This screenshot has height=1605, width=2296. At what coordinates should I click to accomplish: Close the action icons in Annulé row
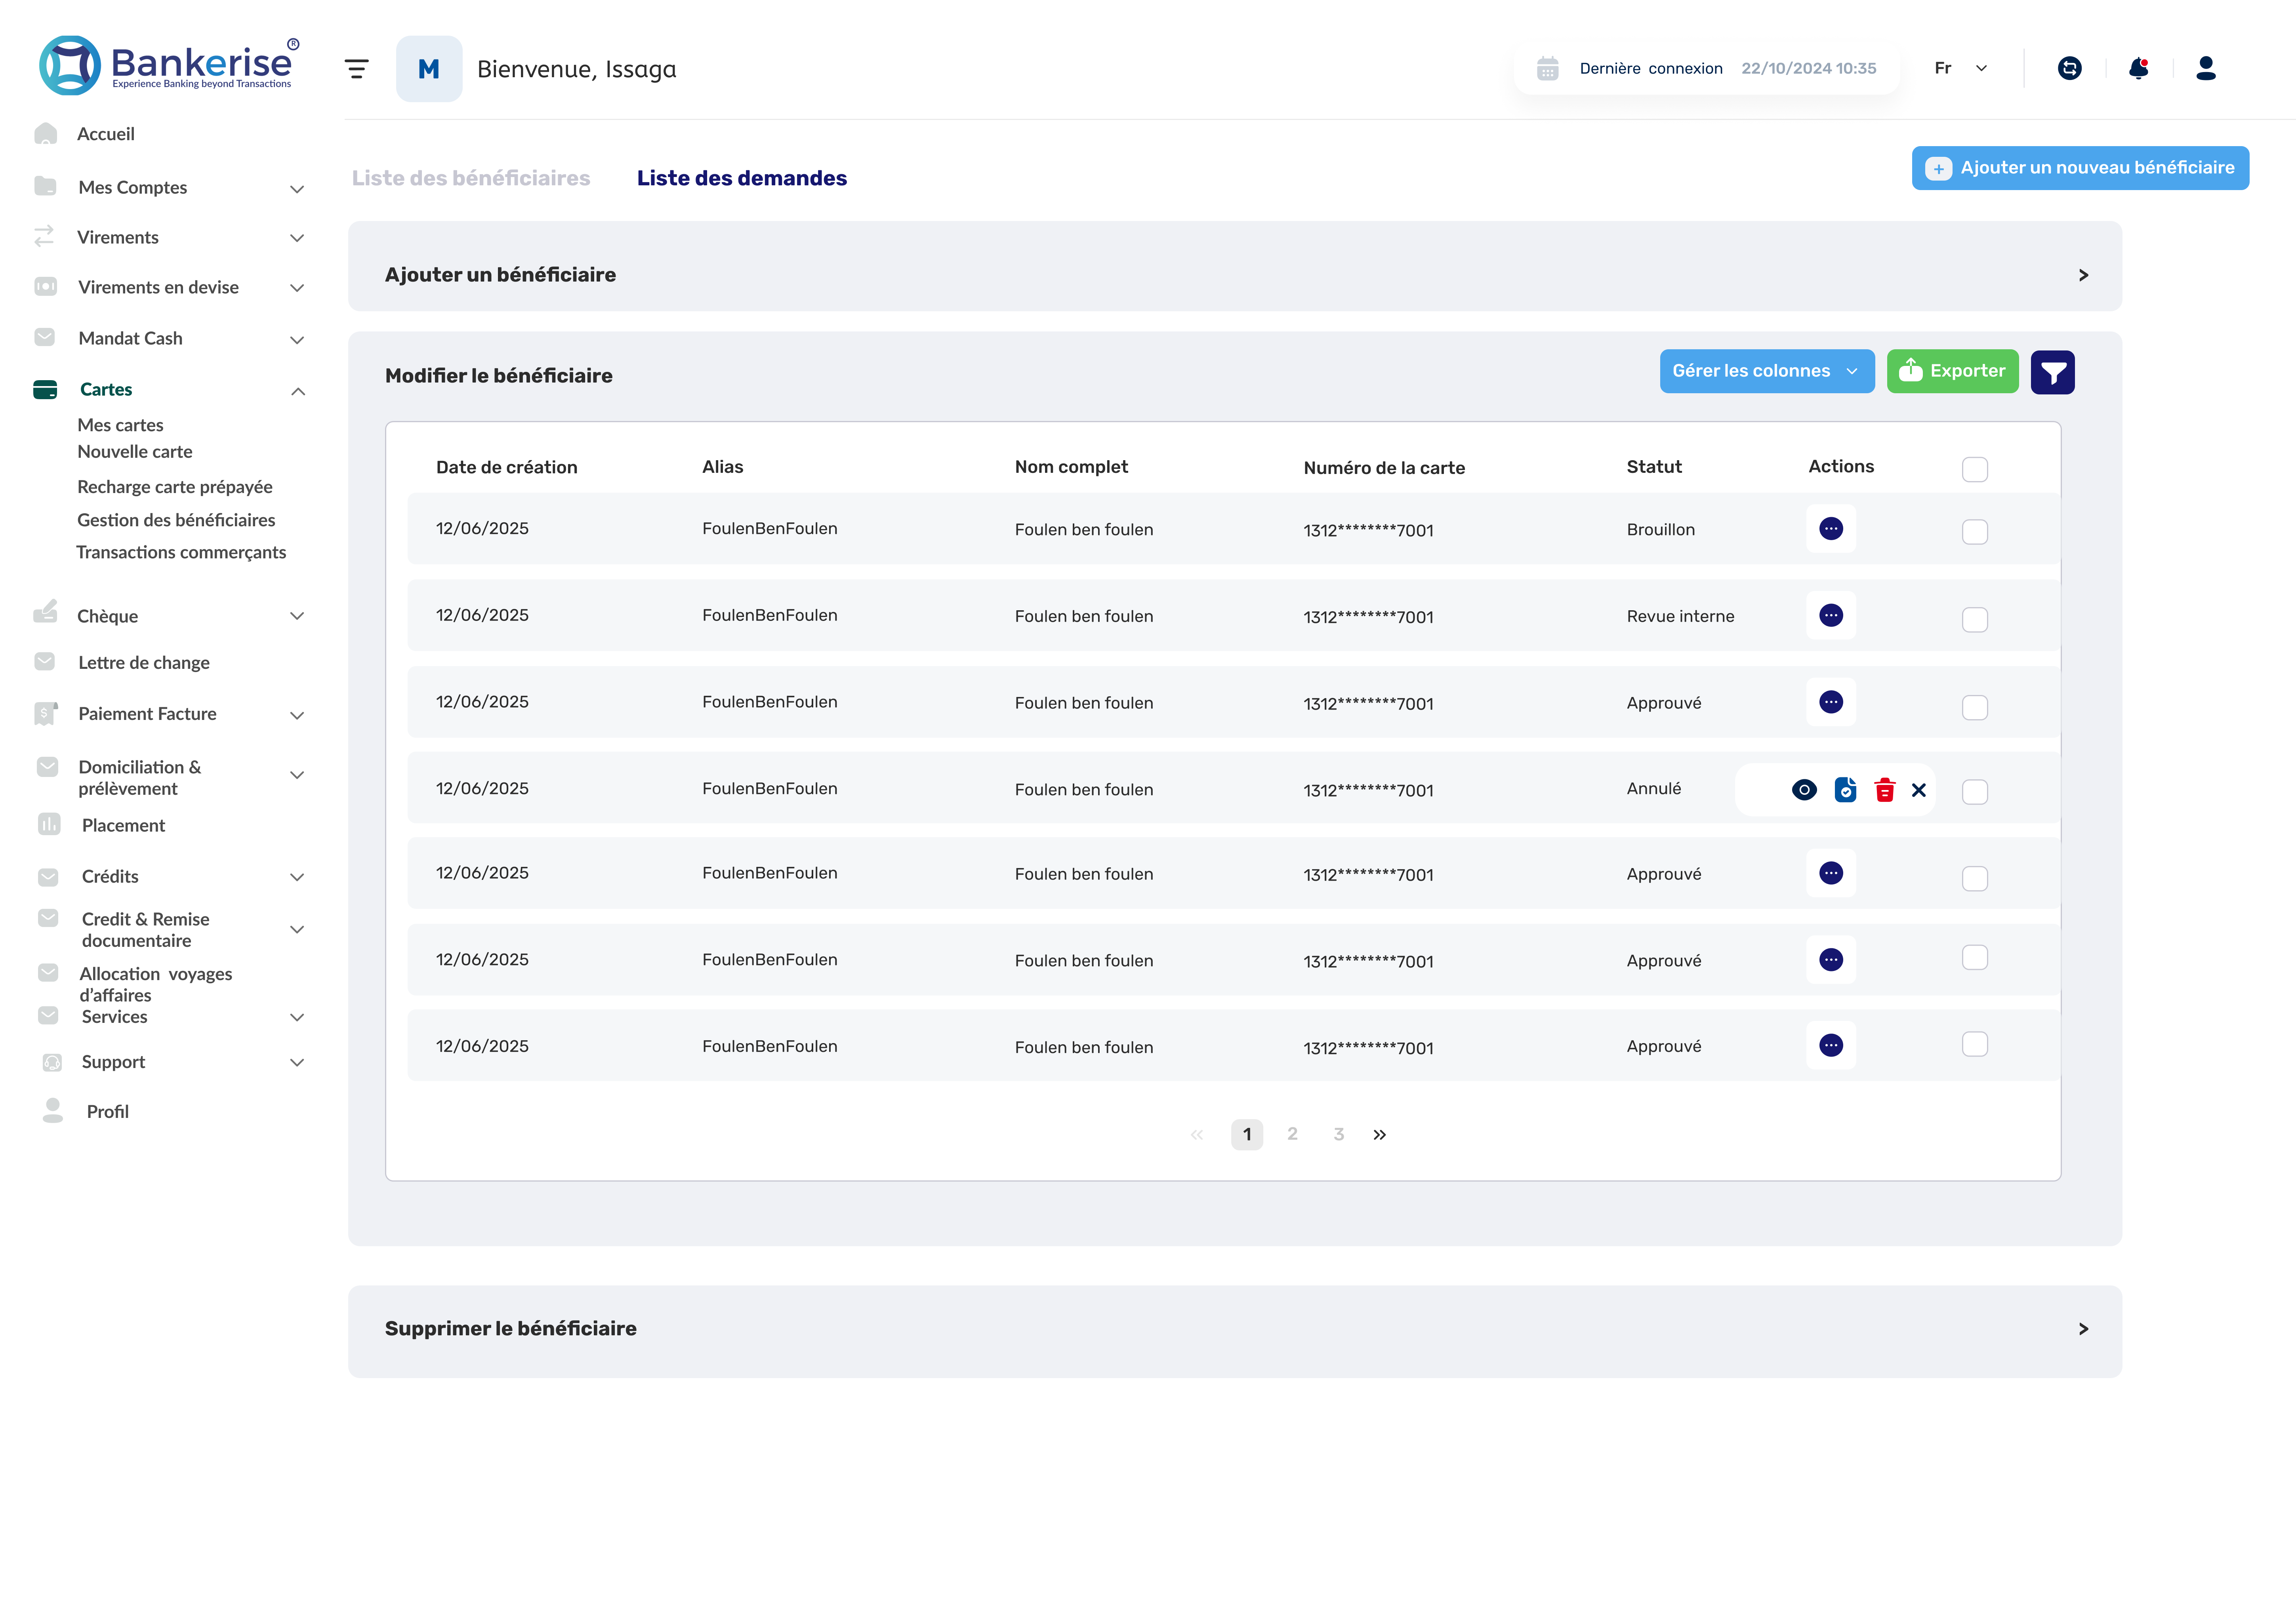[x=1918, y=790]
